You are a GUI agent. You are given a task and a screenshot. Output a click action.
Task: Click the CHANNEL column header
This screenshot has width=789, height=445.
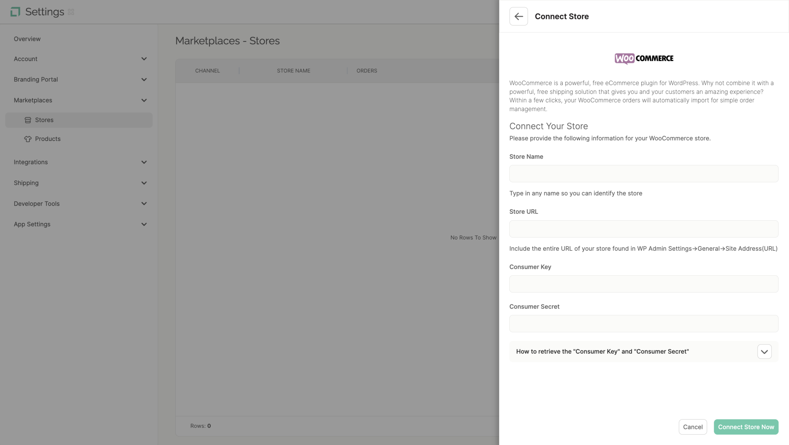point(207,71)
